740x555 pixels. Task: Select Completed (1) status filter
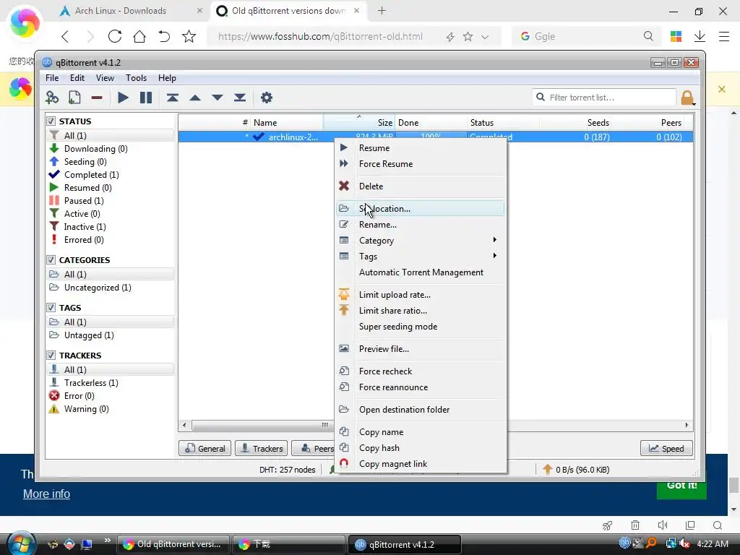[x=91, y=175]
